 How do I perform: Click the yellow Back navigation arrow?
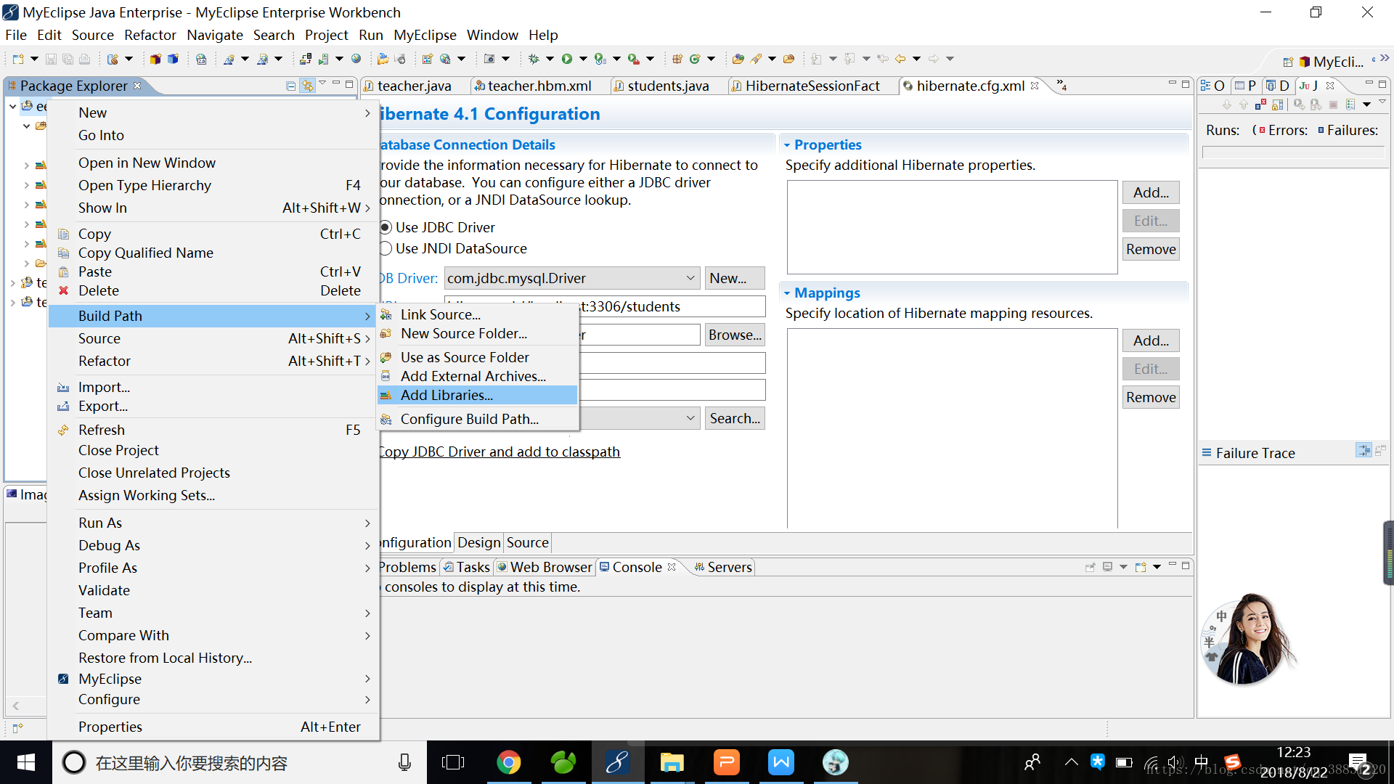pos(900,59)
